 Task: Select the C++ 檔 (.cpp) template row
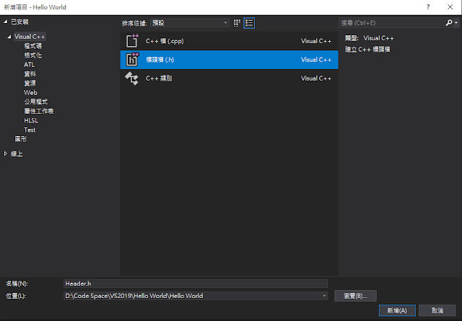click(x=230, y=41)
